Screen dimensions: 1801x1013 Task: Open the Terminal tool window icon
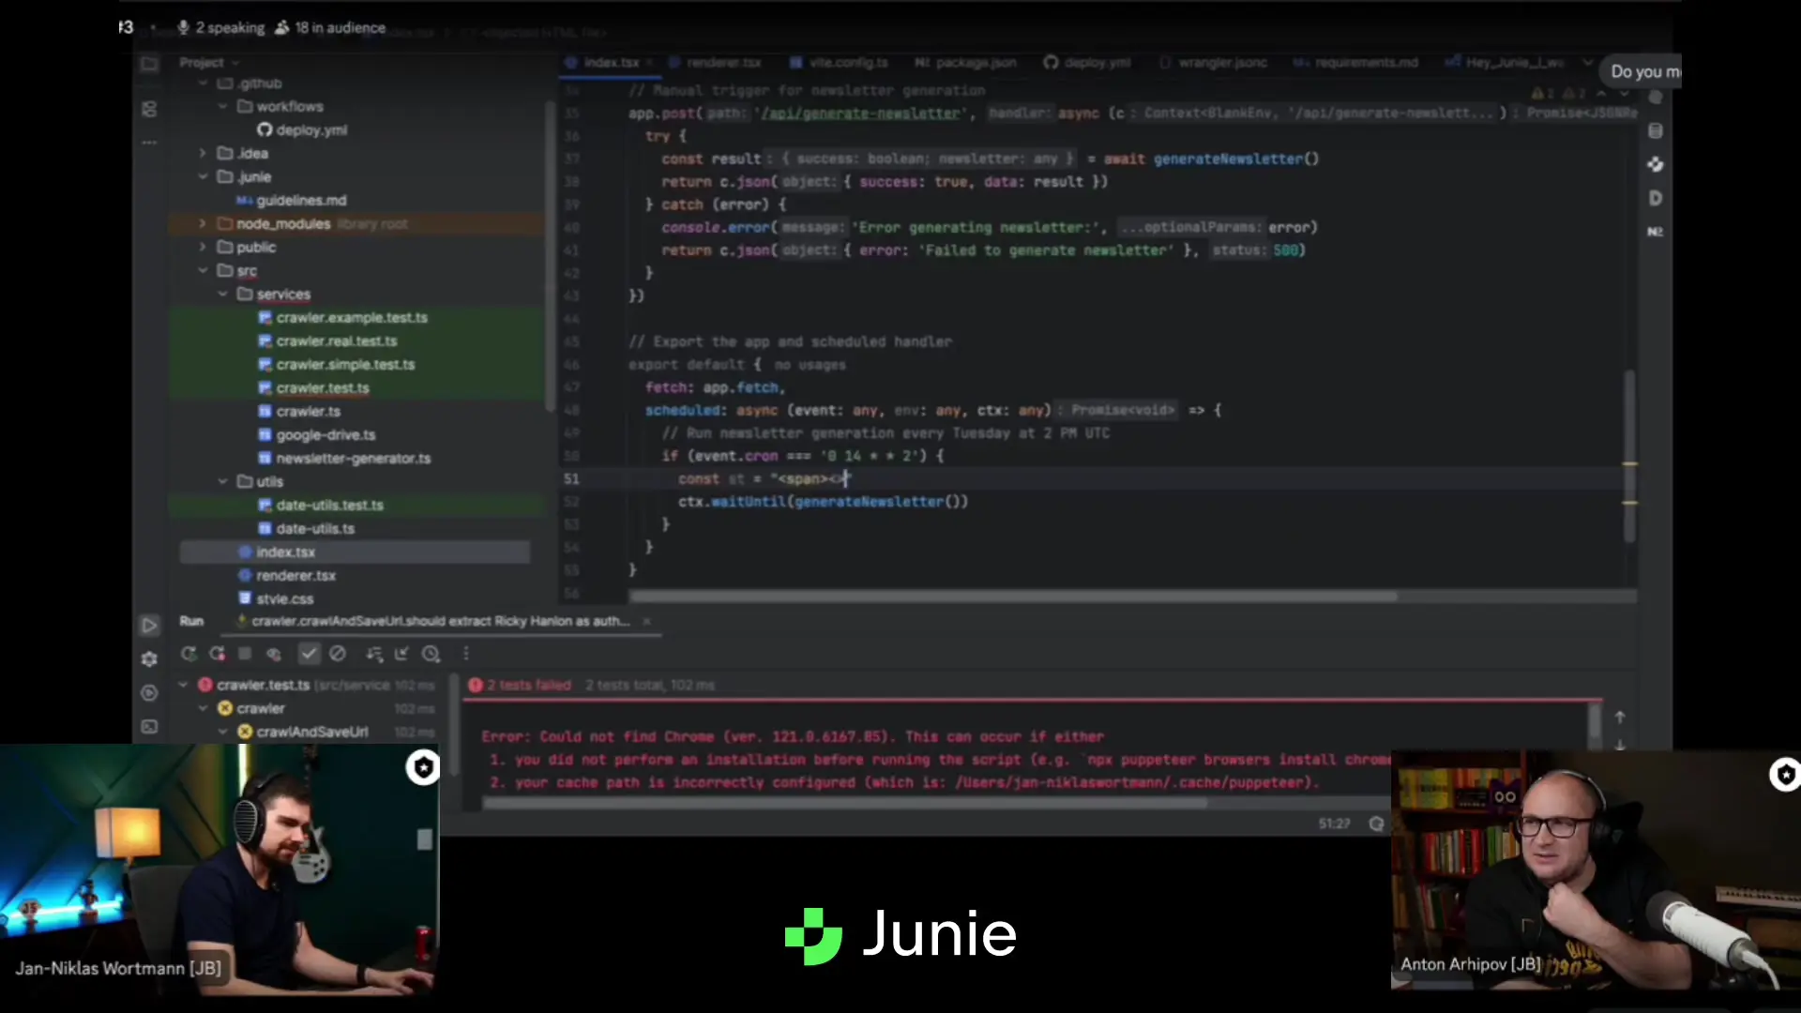tap(149, 727)
